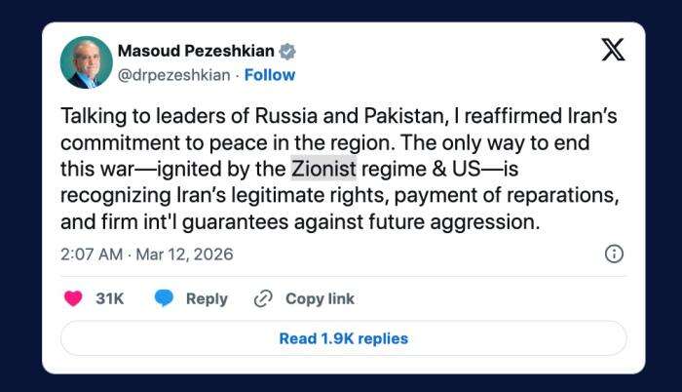Viewport: 682px width, 392px height.
Task: Click the Copy link chain icon
Action: (263, 299)
